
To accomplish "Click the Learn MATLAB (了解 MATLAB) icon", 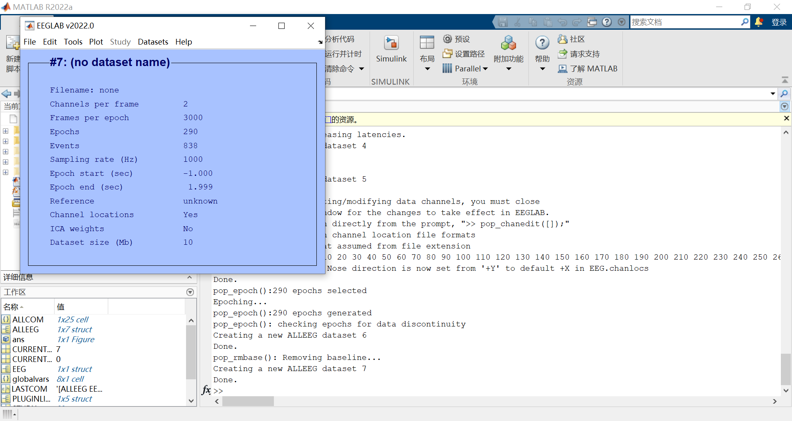I will tap(562, 69).
